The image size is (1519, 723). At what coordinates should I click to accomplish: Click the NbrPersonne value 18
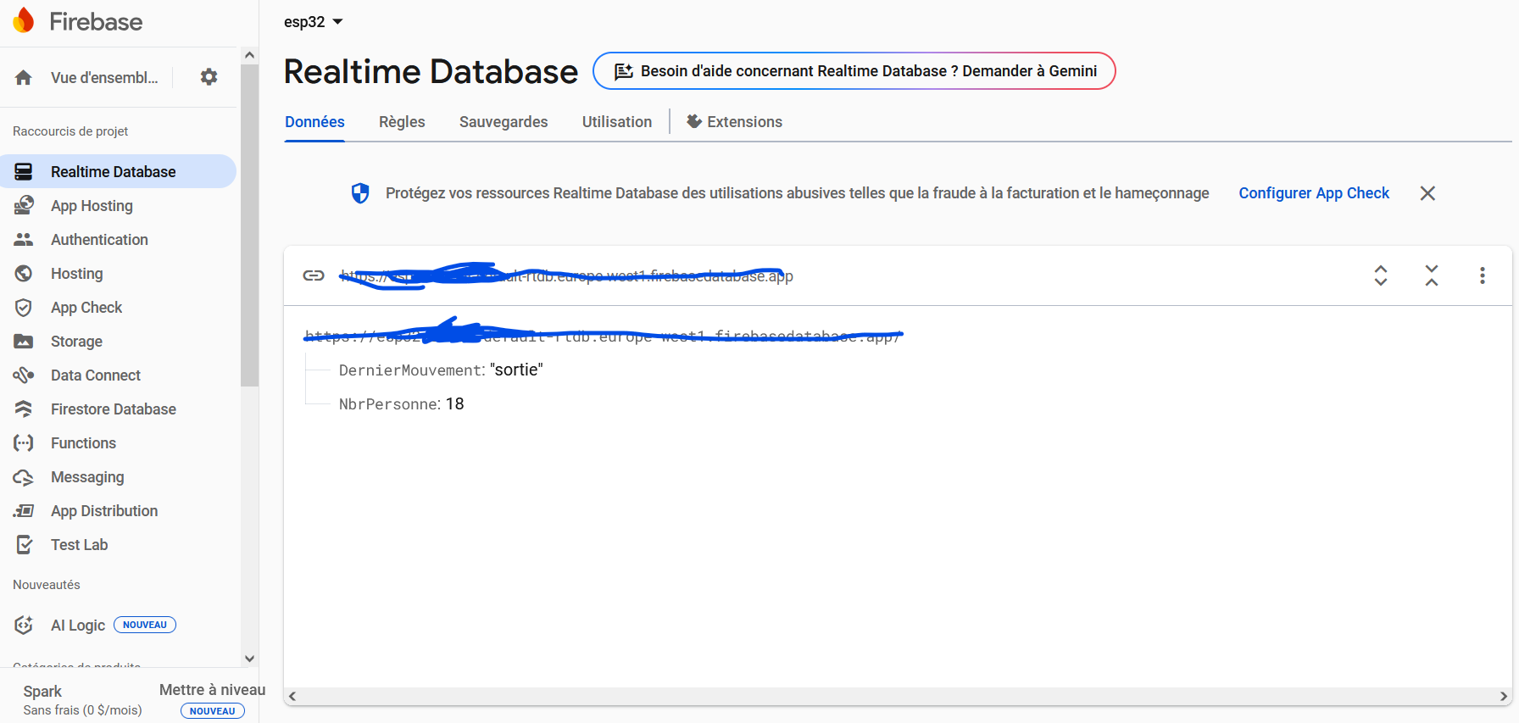click(x=455, y=403)
